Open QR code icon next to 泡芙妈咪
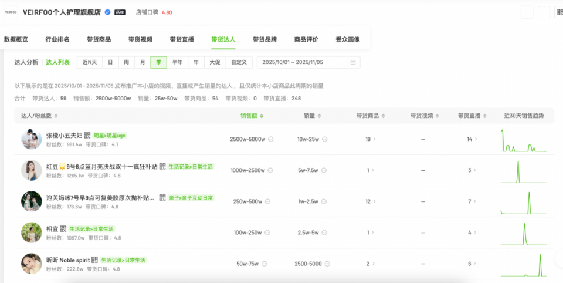The width and height of the screenshot is (563, 283). [x=162, y=197]
